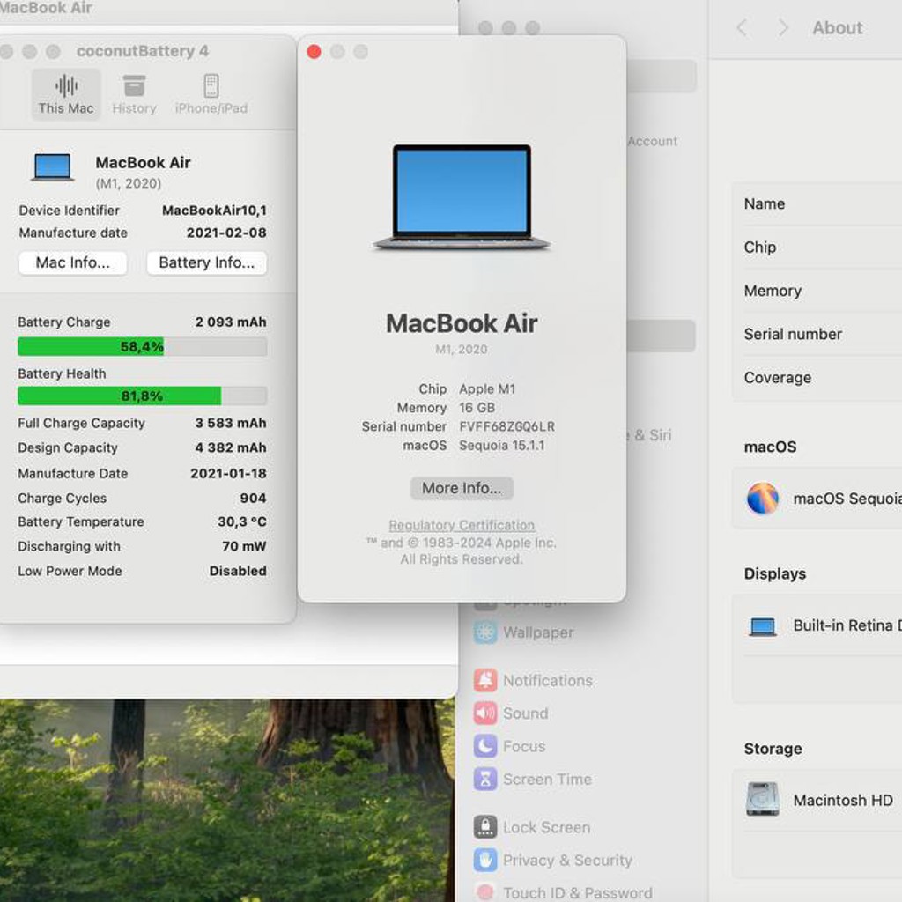Open the Regulatory Certification link
This screenshot has height=902, width=902.
(x=462, y=525)
